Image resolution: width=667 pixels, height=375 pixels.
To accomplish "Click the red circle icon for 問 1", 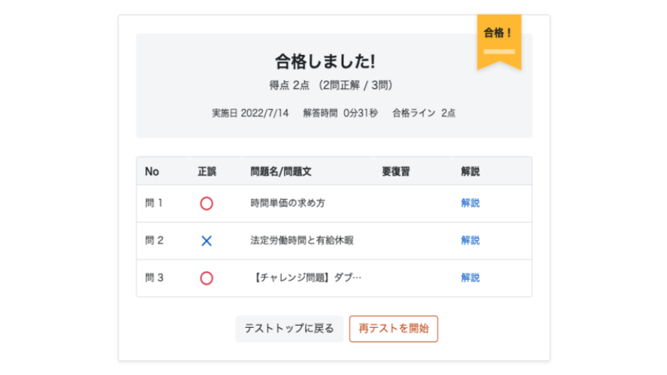I will click(206, 203).
